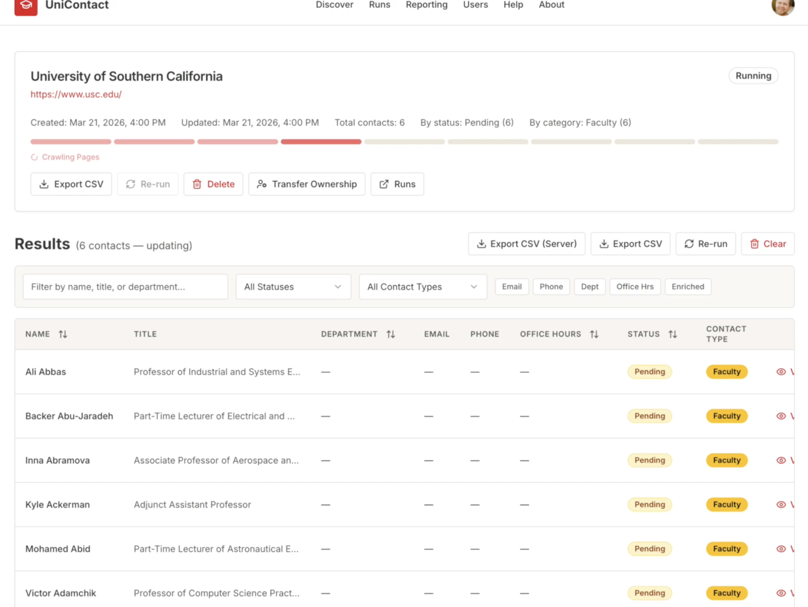This screenshot has width=808, height=607.
Task: Select the Kyle Ackerman name cell
Action: [57, 504]
